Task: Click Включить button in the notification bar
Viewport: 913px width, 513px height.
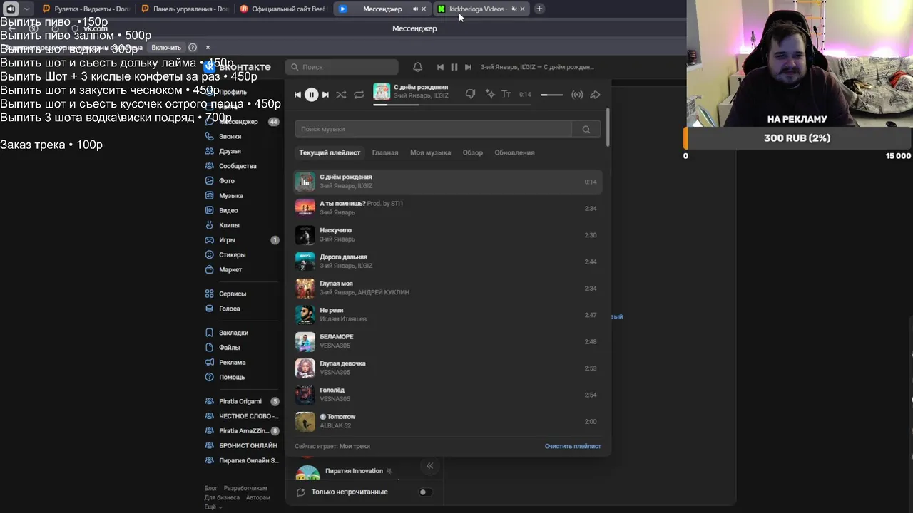Action: tap(166, 48)
